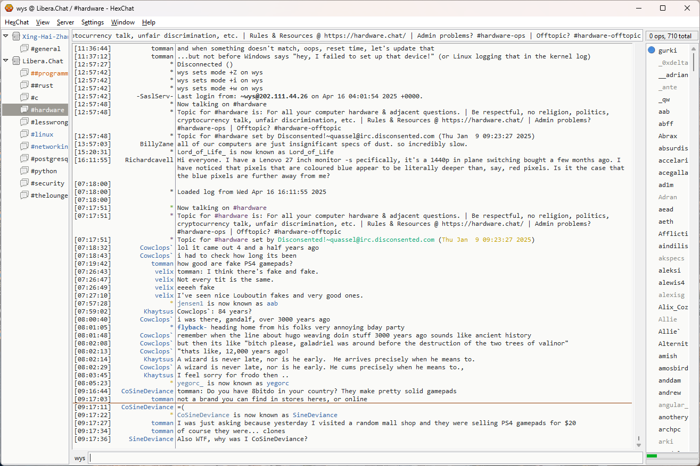Click the Libera.Chat server network icon
Screen dimensions: 700x466
pyautogui.click(x=16, y=61)
